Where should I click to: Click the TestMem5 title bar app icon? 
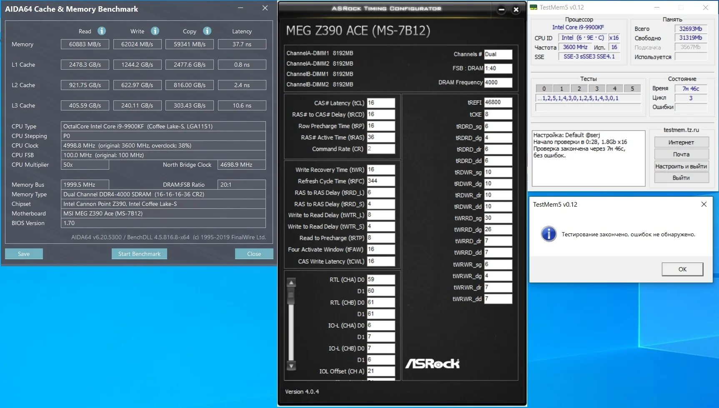point(534,8)
